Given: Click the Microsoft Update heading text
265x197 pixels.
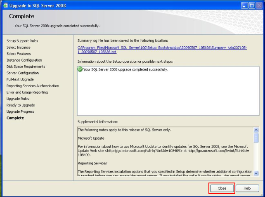Looking at the screenshot, I should pos(91,138).
